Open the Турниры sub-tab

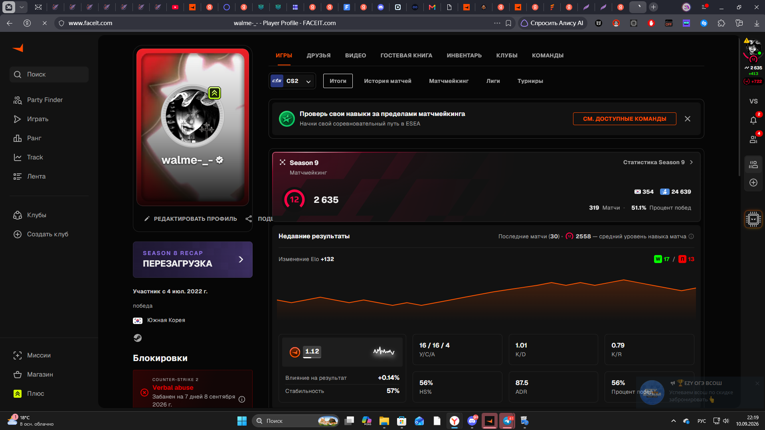pos(530,81)
